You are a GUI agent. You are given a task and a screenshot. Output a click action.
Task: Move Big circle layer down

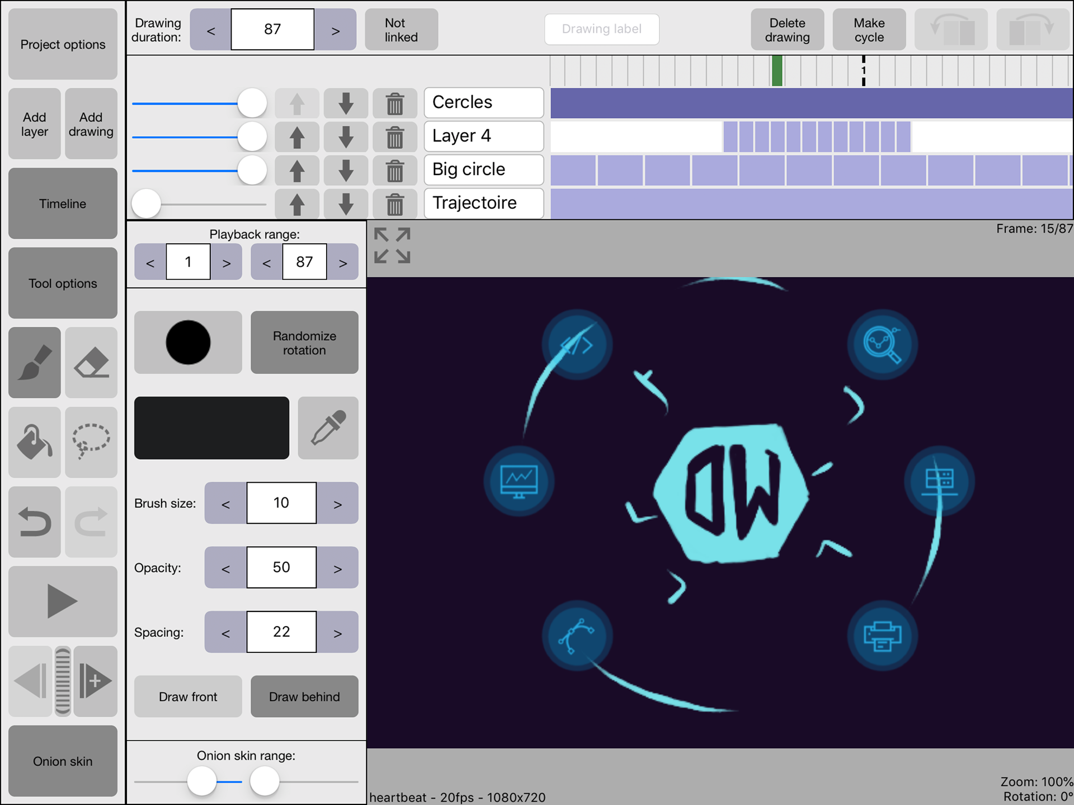coord(346,171)
